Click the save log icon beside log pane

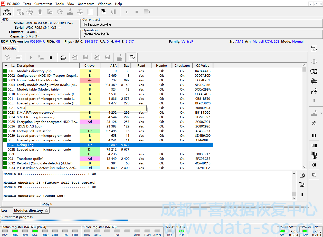(x=302, y=184)
